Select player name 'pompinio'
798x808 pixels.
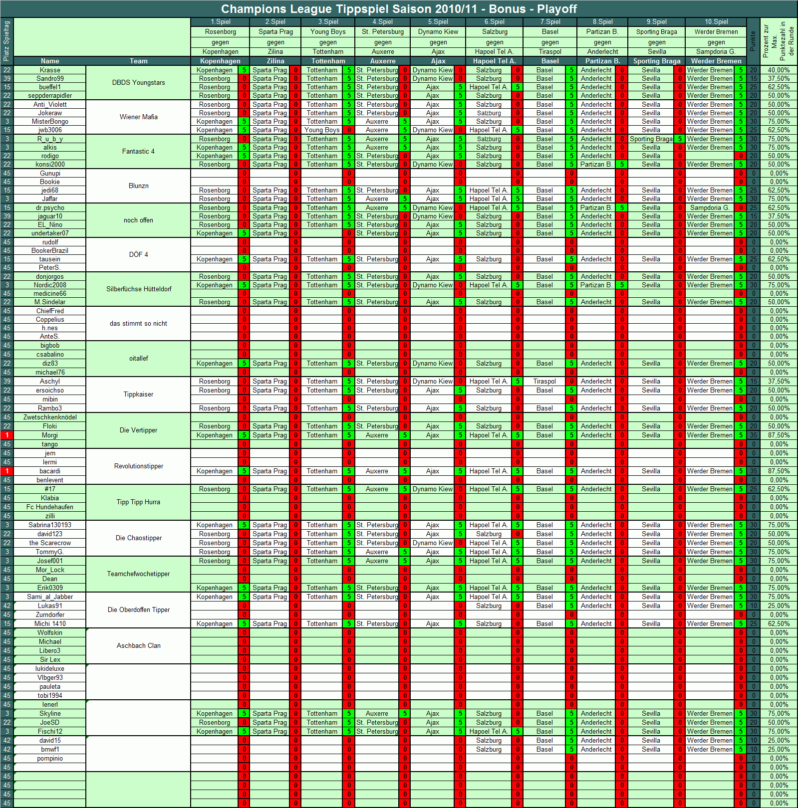click(x=50, y=759)
